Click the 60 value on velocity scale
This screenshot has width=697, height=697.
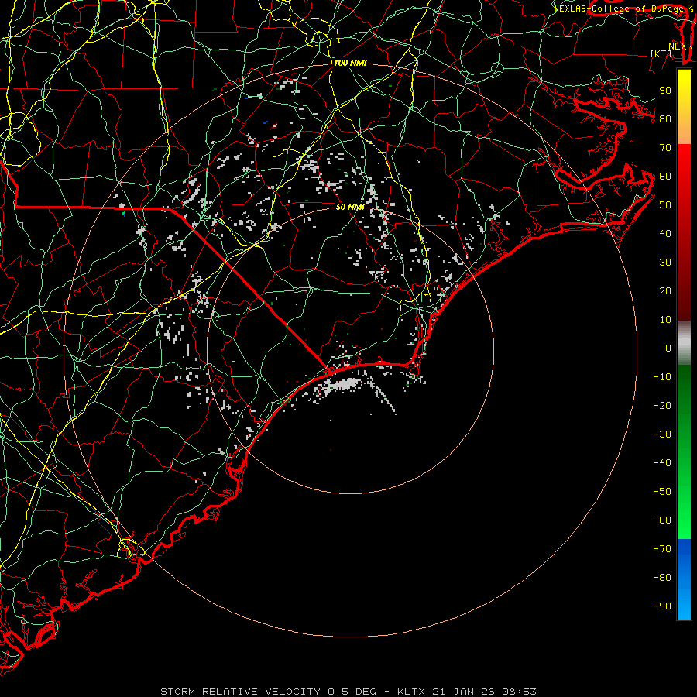tap(665, 177)
